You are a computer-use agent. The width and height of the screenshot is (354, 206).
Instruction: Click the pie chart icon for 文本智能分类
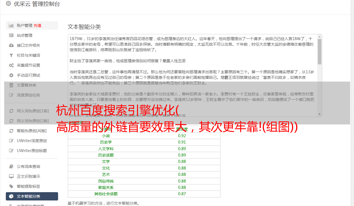[x=11, y=196]
